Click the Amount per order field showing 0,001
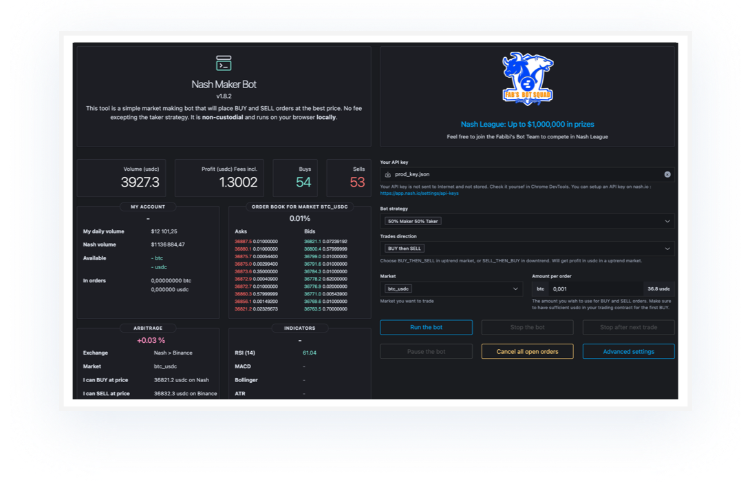The height and width of the screenshot is (482, 750). tap(595, 289)
